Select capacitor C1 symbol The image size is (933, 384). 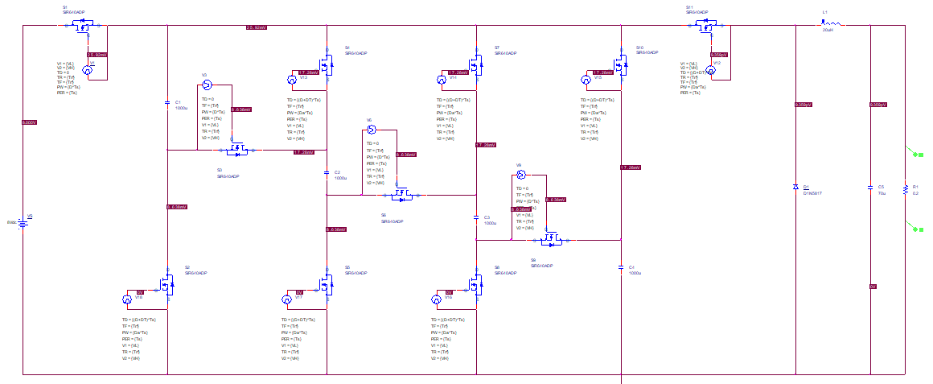click(168, 103)
